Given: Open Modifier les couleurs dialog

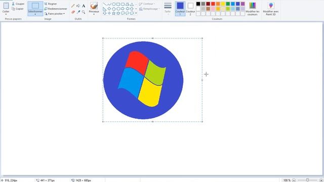Looking at the screenshot, I should pyautogui.click(x=253, y=9).
